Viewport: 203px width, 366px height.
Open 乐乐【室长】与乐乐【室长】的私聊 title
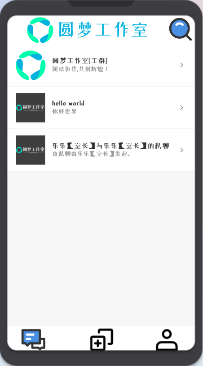click(x=110, y=146)
